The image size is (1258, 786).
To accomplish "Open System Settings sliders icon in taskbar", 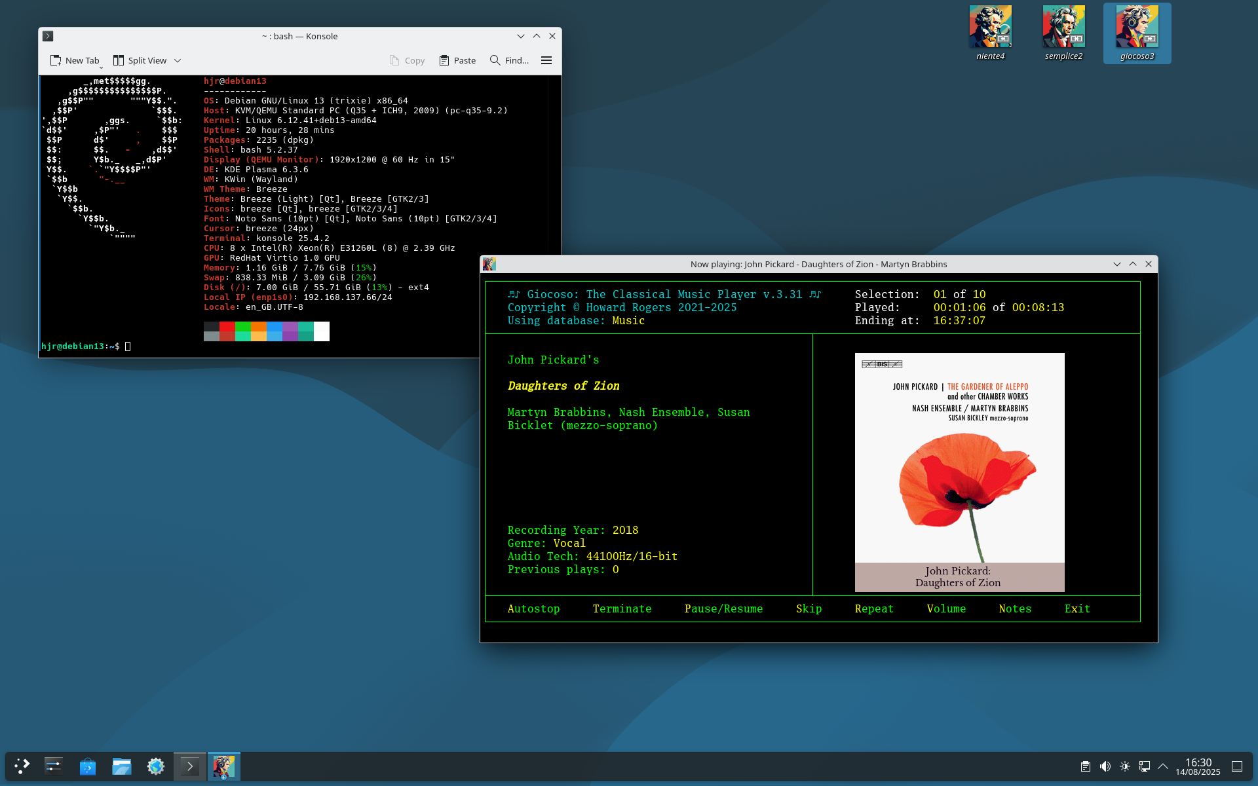I will coord(54,766).
